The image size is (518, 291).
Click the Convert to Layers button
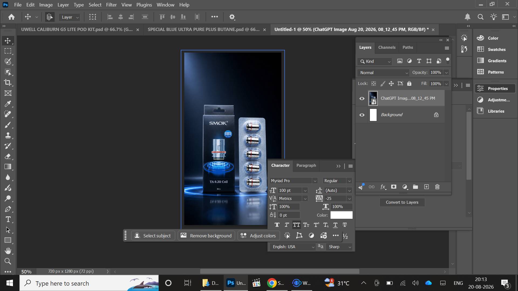click(x=402, y=202)
